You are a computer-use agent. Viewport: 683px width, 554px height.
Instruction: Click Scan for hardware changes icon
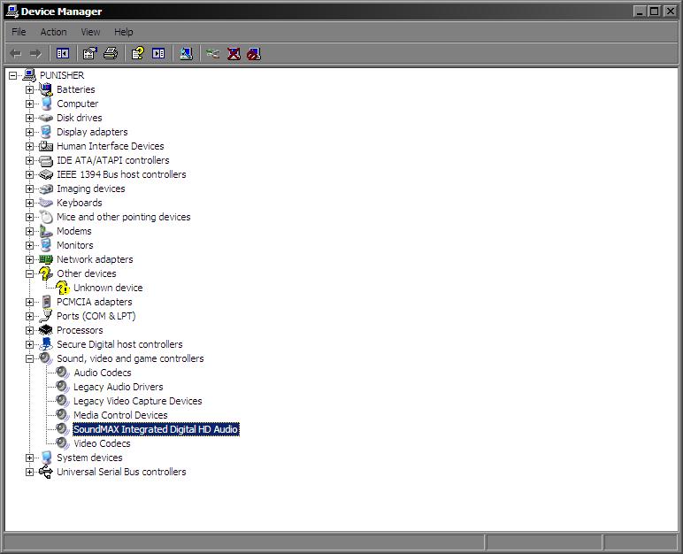[186, 54]
